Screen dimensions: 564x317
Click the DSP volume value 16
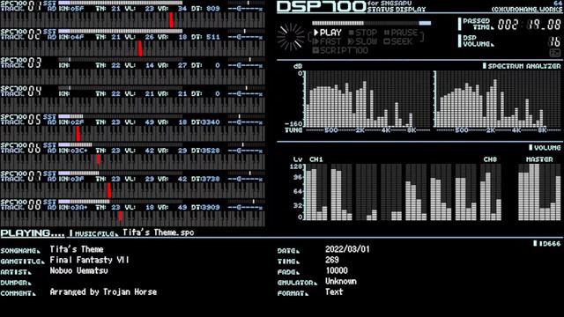point(554,41)
